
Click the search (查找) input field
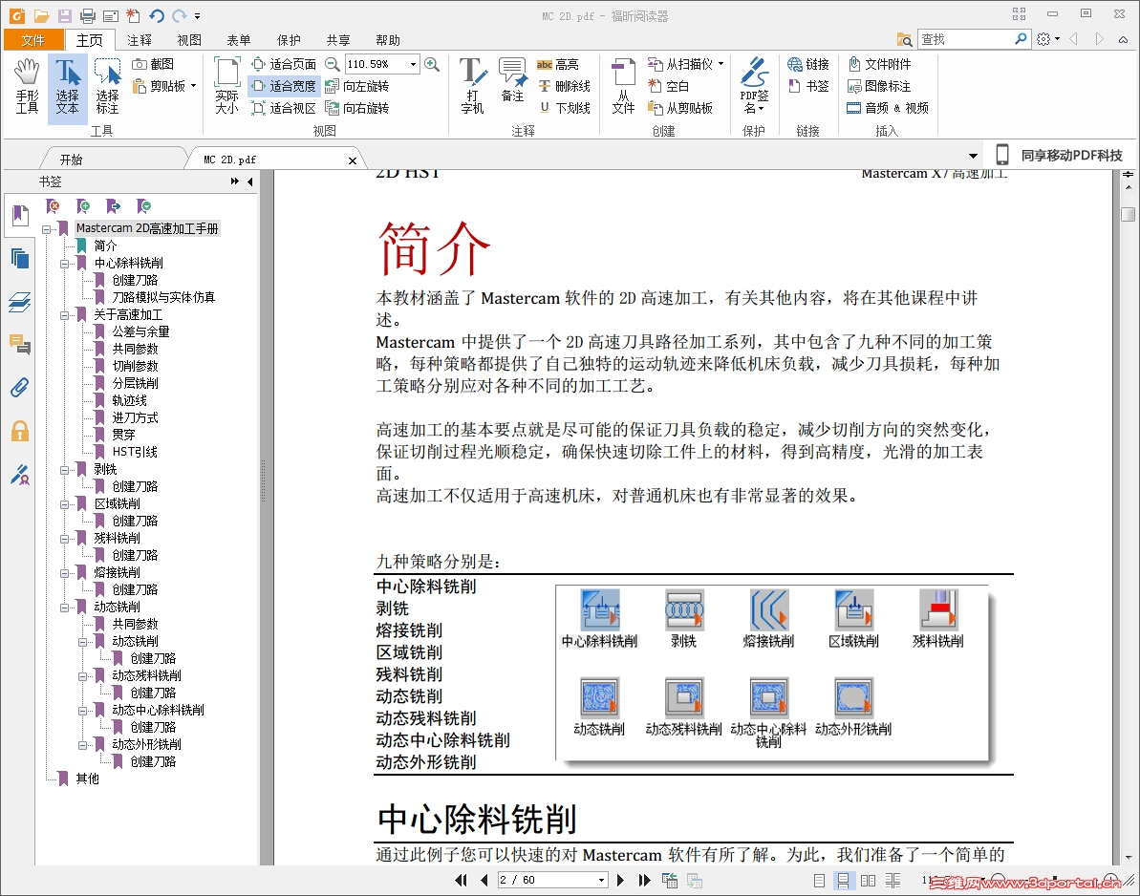(965, 39)
